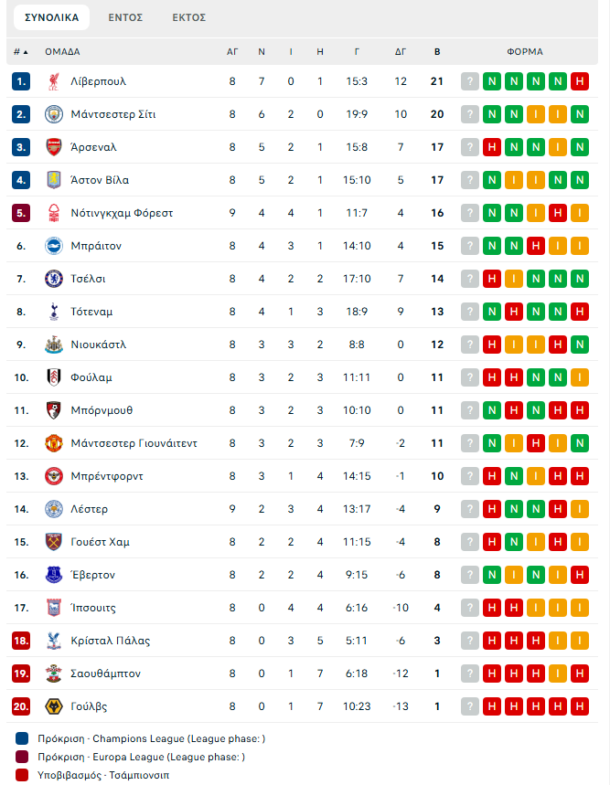Open the Νότινγκχαμ Φόρεστ team link
Screen dimensions: 610x785
click(x=122, y=213)
